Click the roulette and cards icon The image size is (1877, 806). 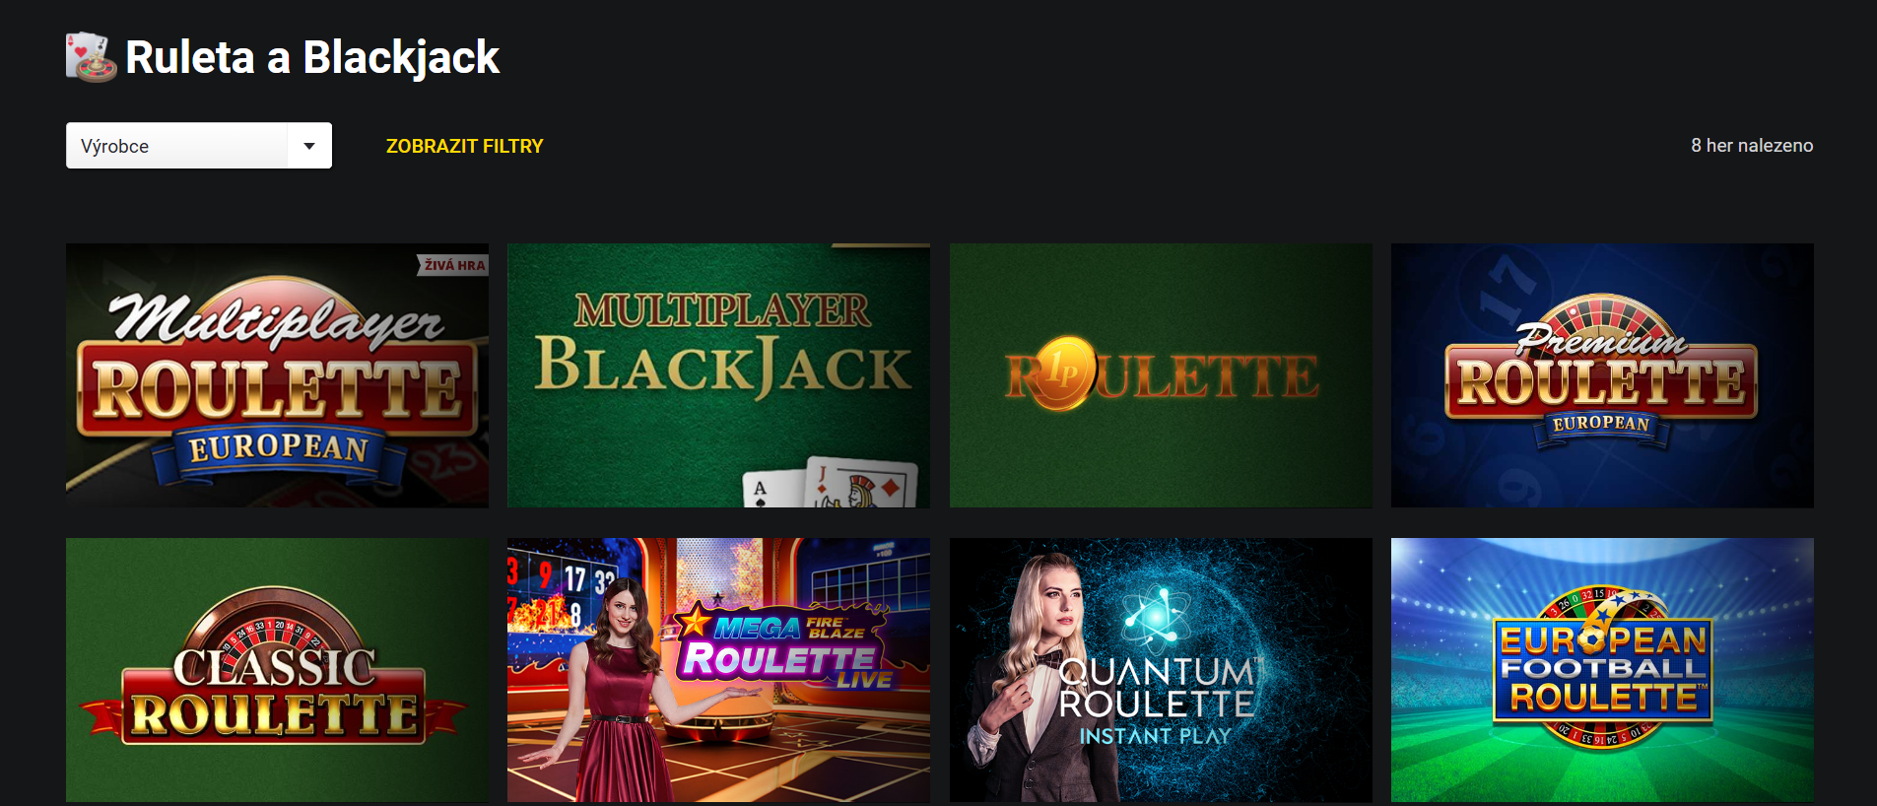pyautogui.click(x=91, y=57)
